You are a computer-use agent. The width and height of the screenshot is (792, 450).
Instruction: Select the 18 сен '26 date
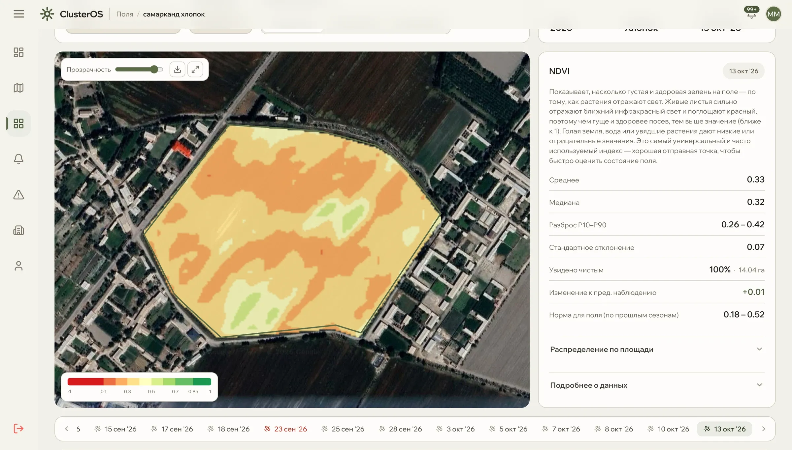(x=228, y=429)
